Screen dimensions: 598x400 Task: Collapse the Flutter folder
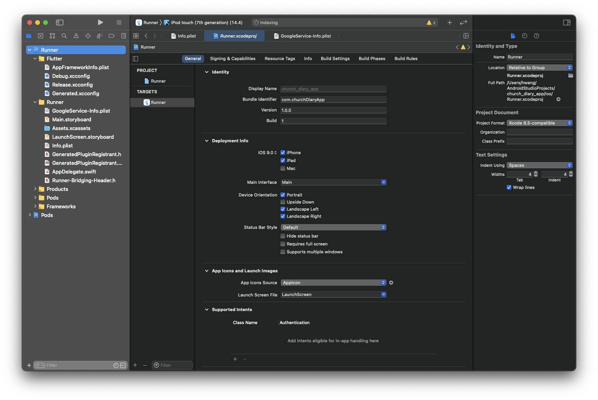[35, 58]
